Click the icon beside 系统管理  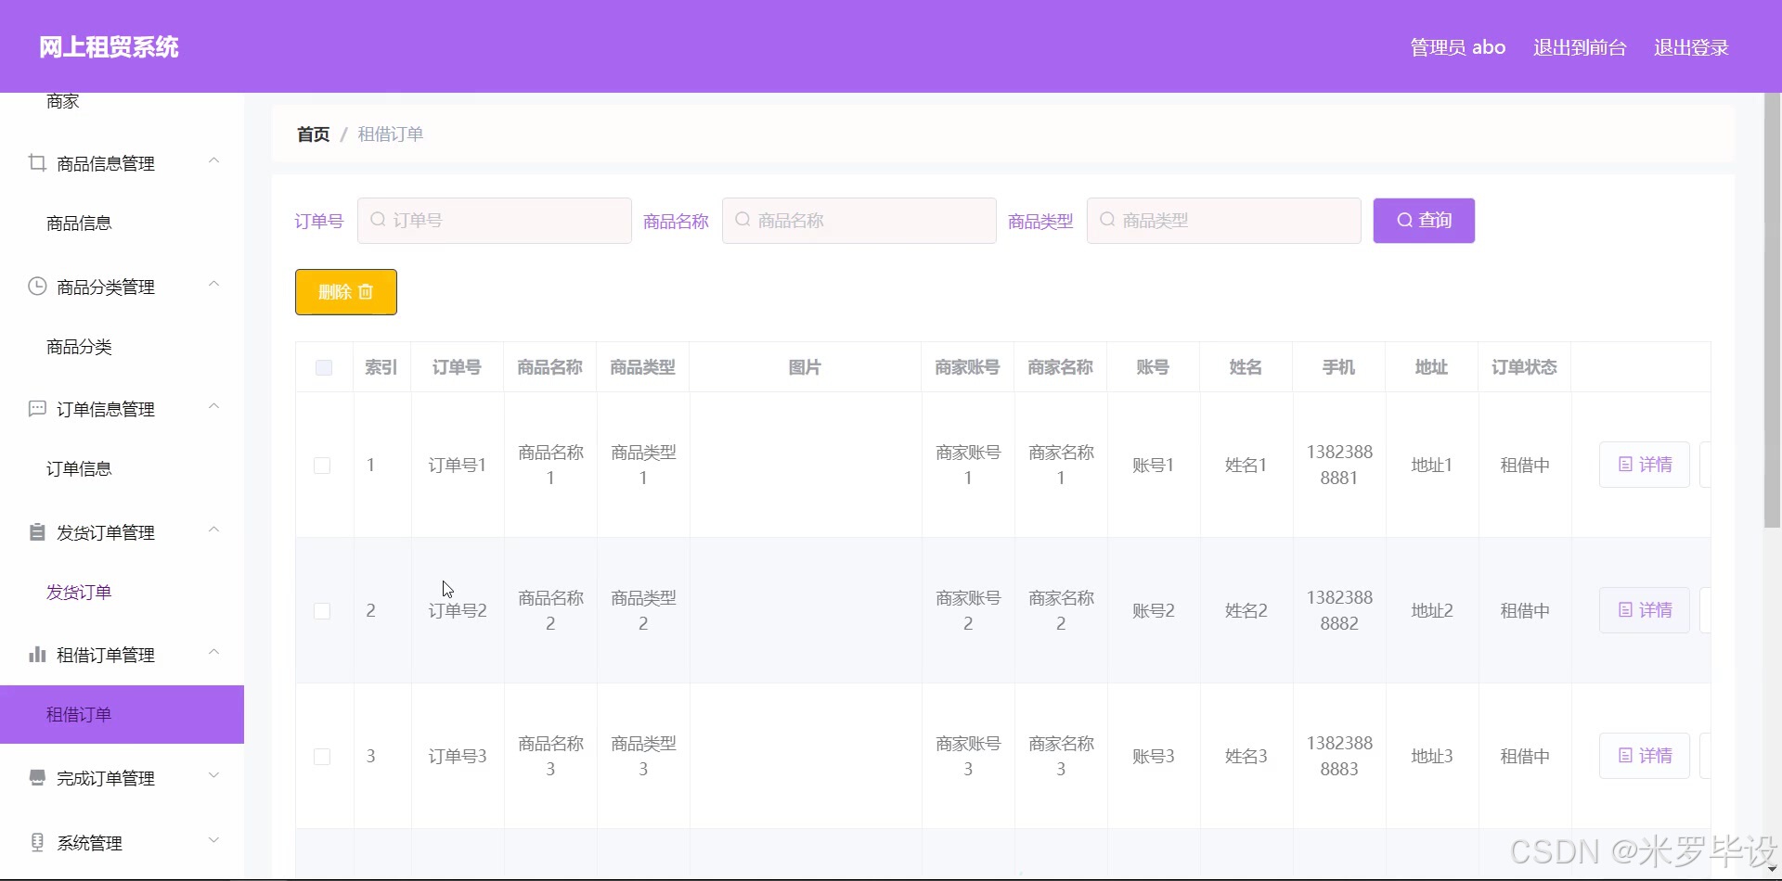pos(37,842)
